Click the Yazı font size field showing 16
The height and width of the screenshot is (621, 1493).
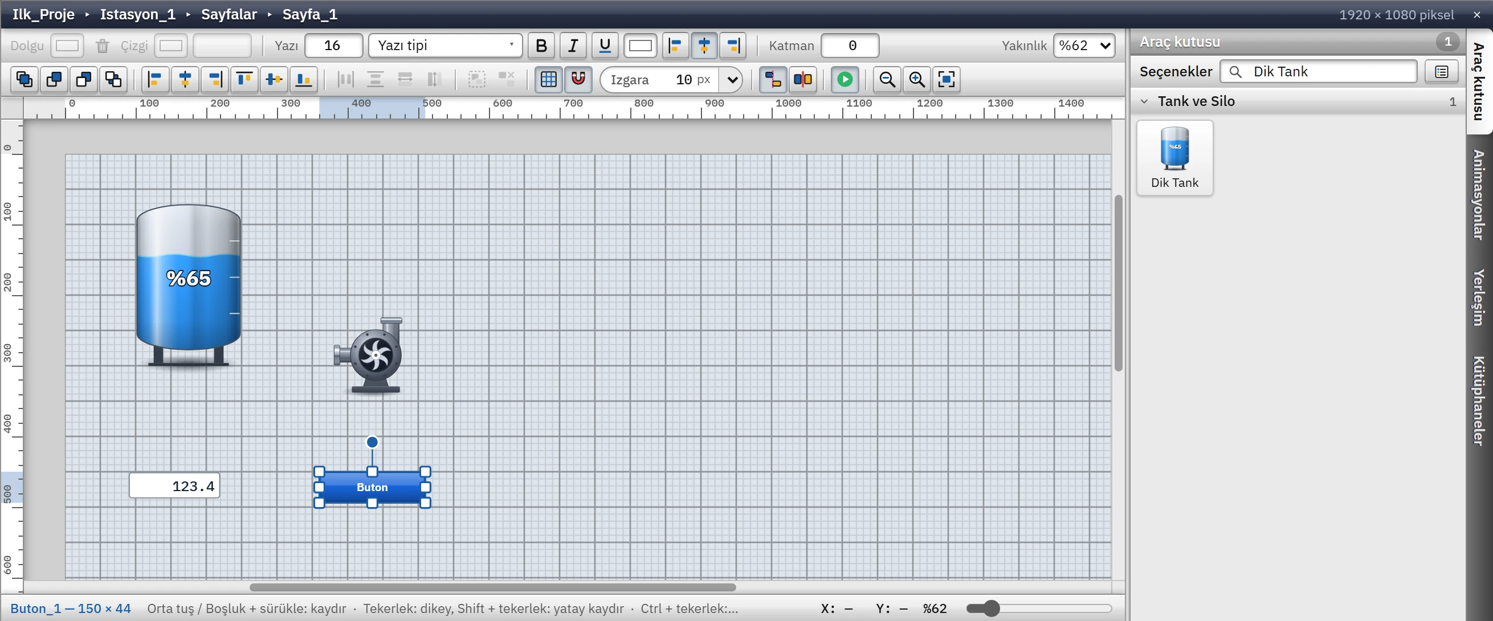pos(333,46)
